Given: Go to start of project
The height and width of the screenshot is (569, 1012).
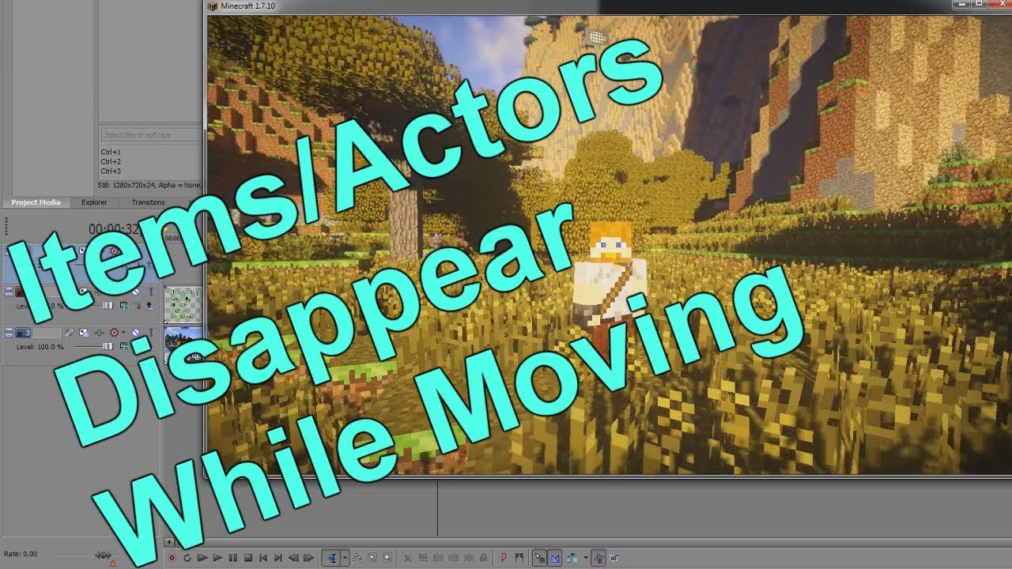Looking at the screenshot, I should (263, 558).
